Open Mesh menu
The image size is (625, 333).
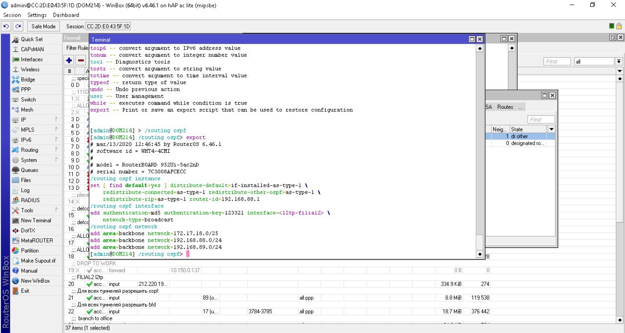click(x=27, y=110)
